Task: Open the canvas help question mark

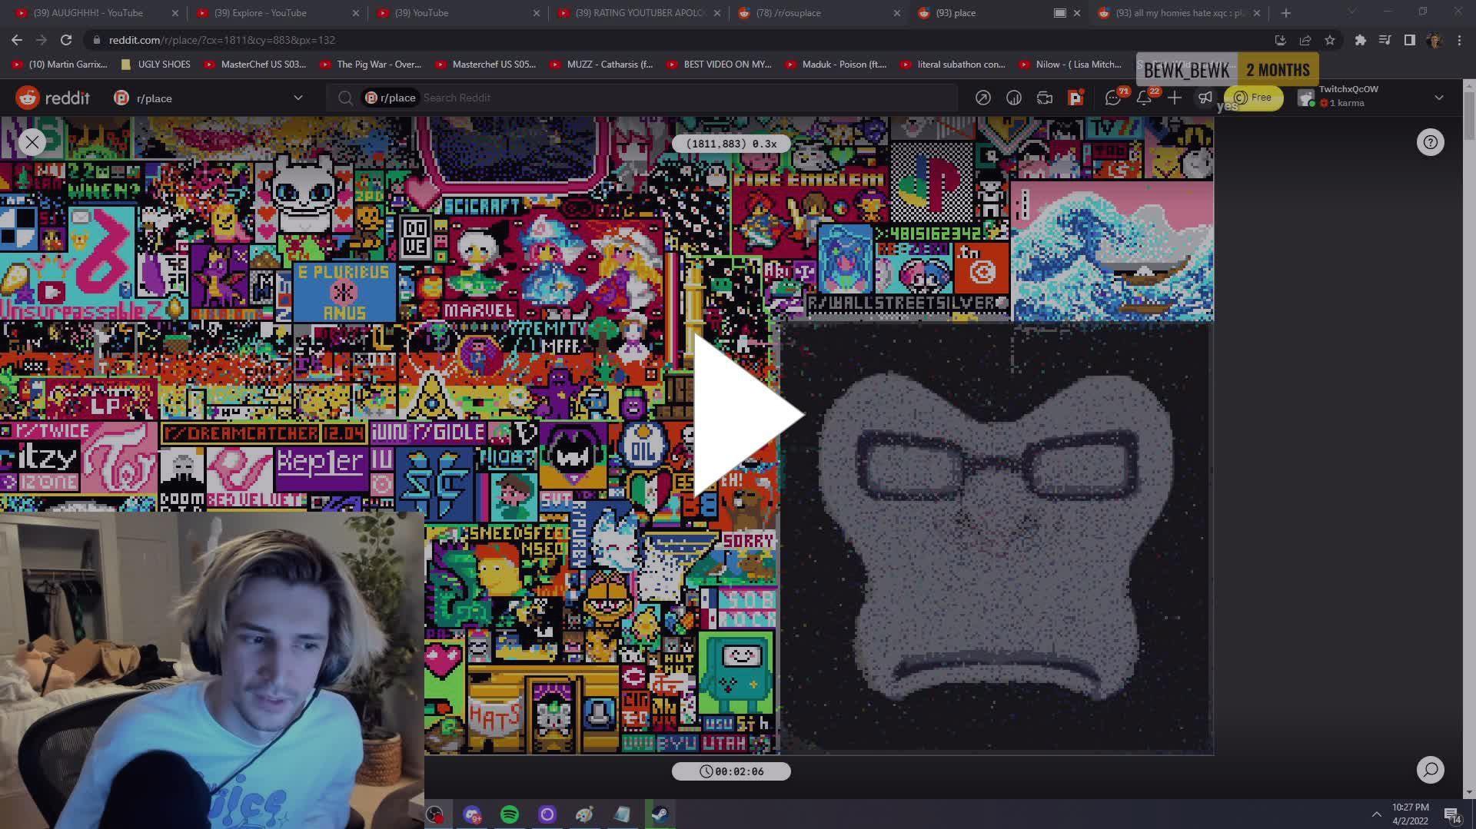Action: (1430, 142)
